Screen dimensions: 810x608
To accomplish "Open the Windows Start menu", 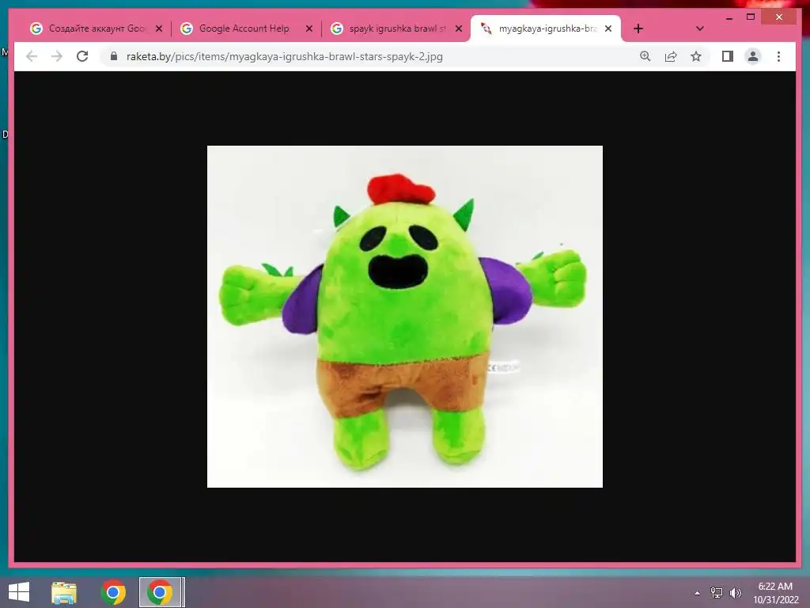I will [19, 592].
